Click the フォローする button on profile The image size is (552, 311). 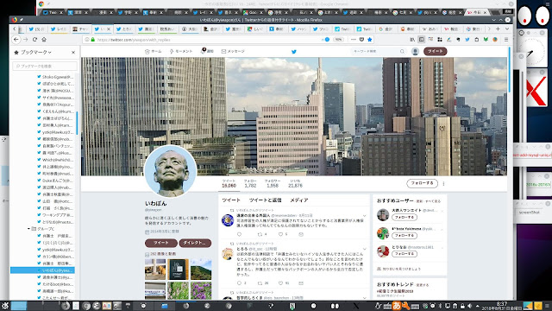coord(422,183)
